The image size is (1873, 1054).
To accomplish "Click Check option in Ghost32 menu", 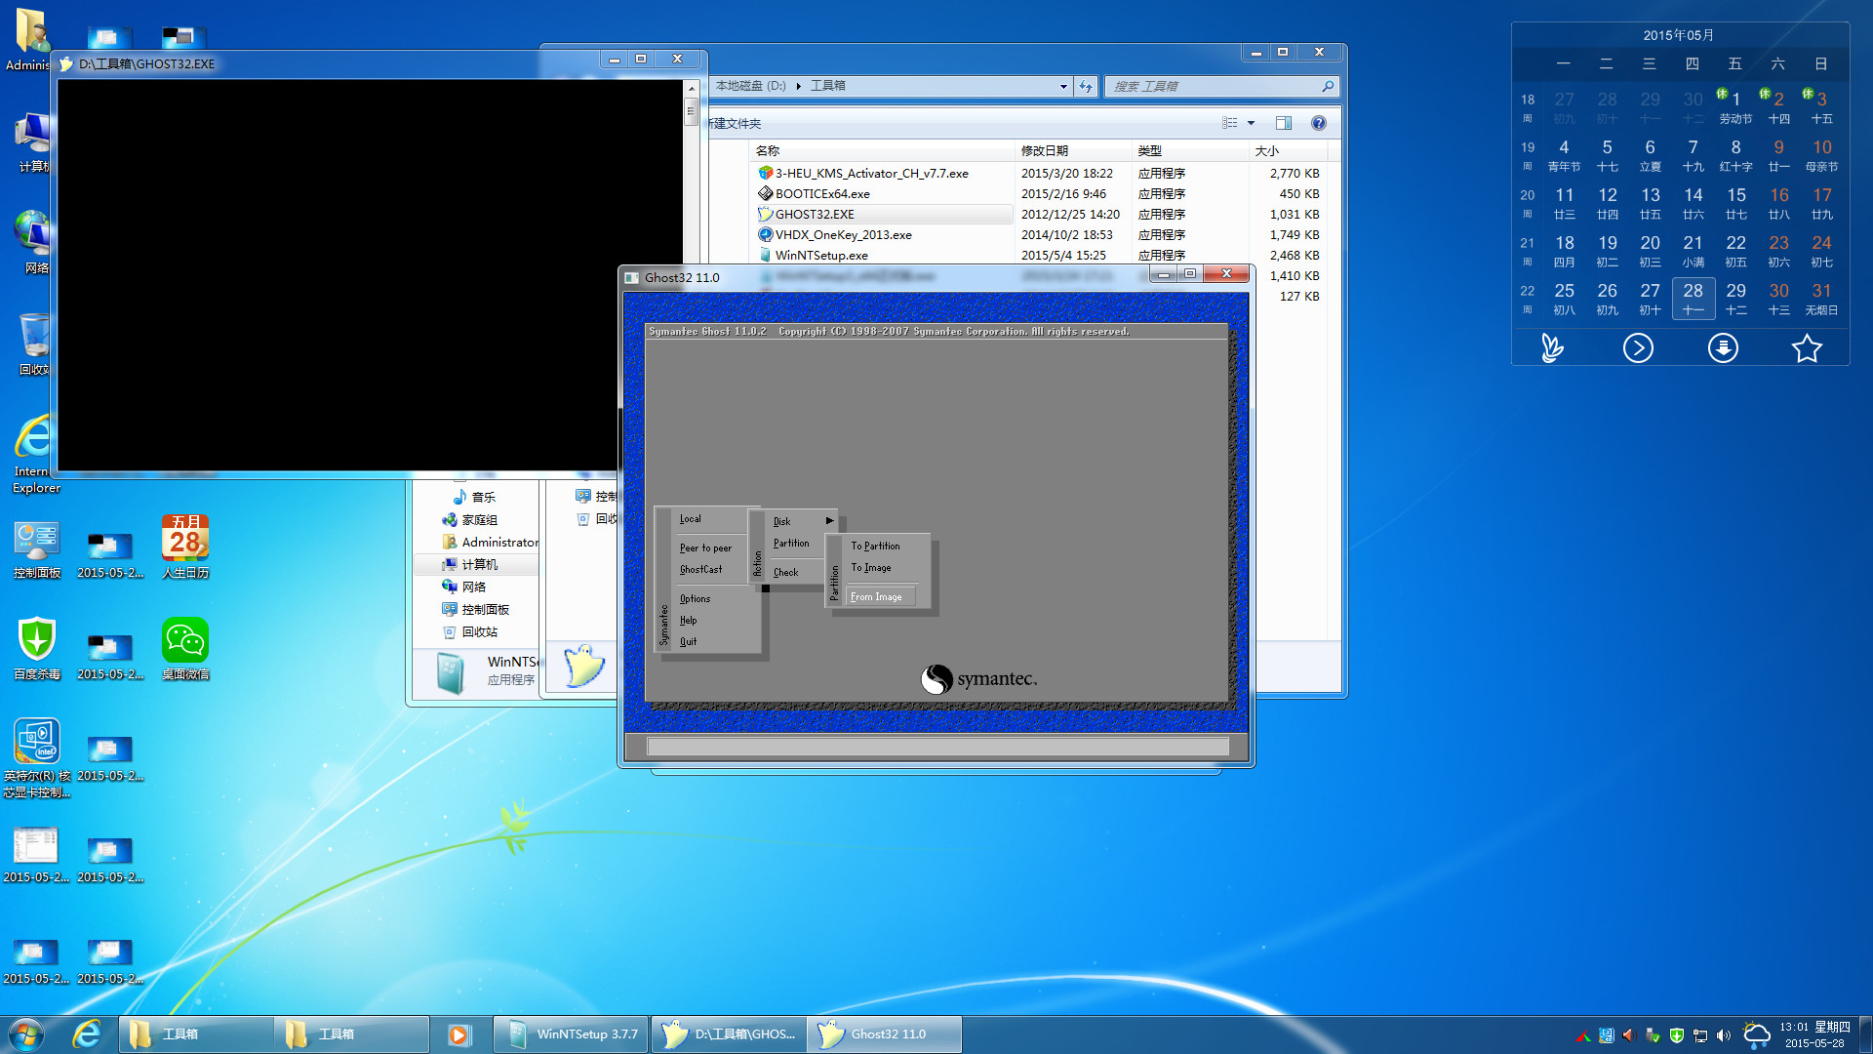I will pos(784,571).
